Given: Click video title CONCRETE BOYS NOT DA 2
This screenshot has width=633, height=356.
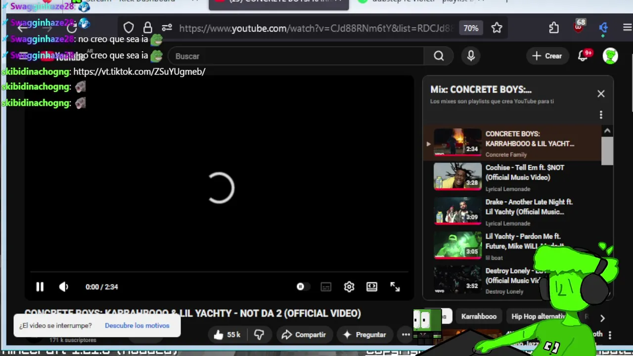Looking at the screenshot, I should [x=193, y=313].
